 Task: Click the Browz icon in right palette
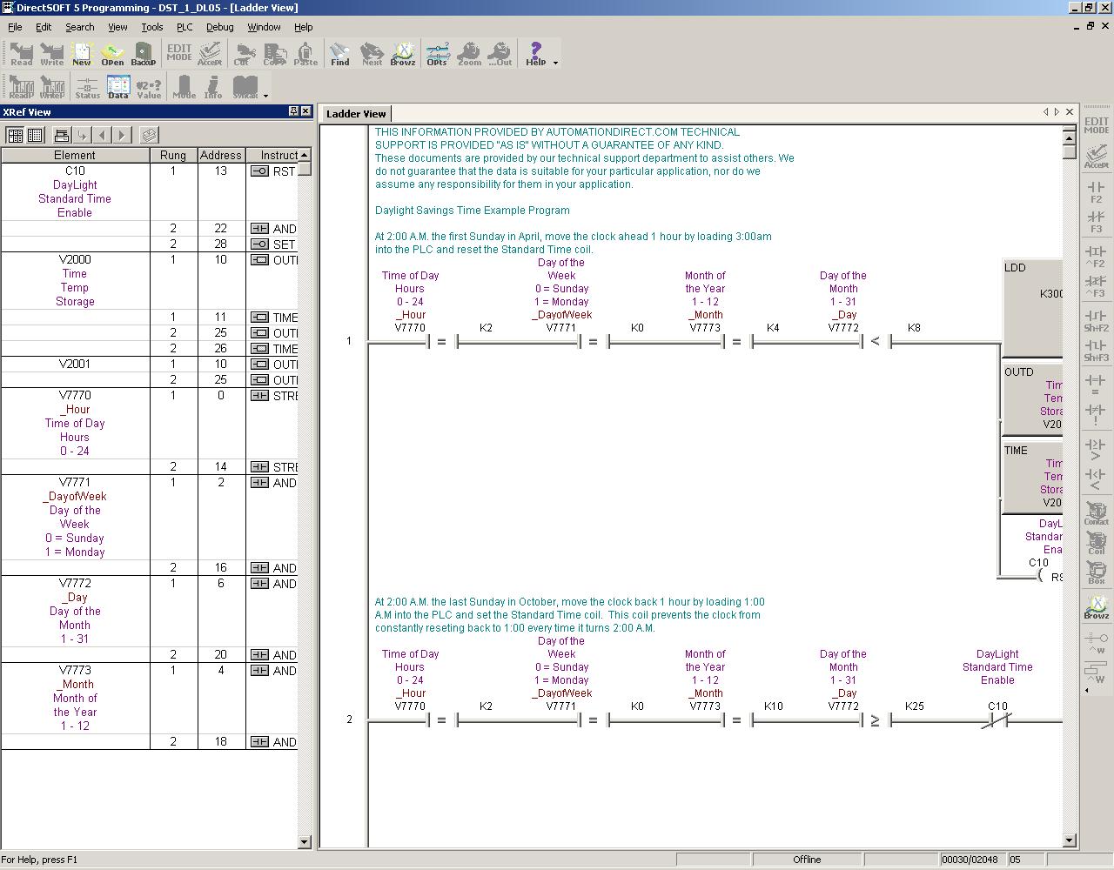(x=1097, y=607)
